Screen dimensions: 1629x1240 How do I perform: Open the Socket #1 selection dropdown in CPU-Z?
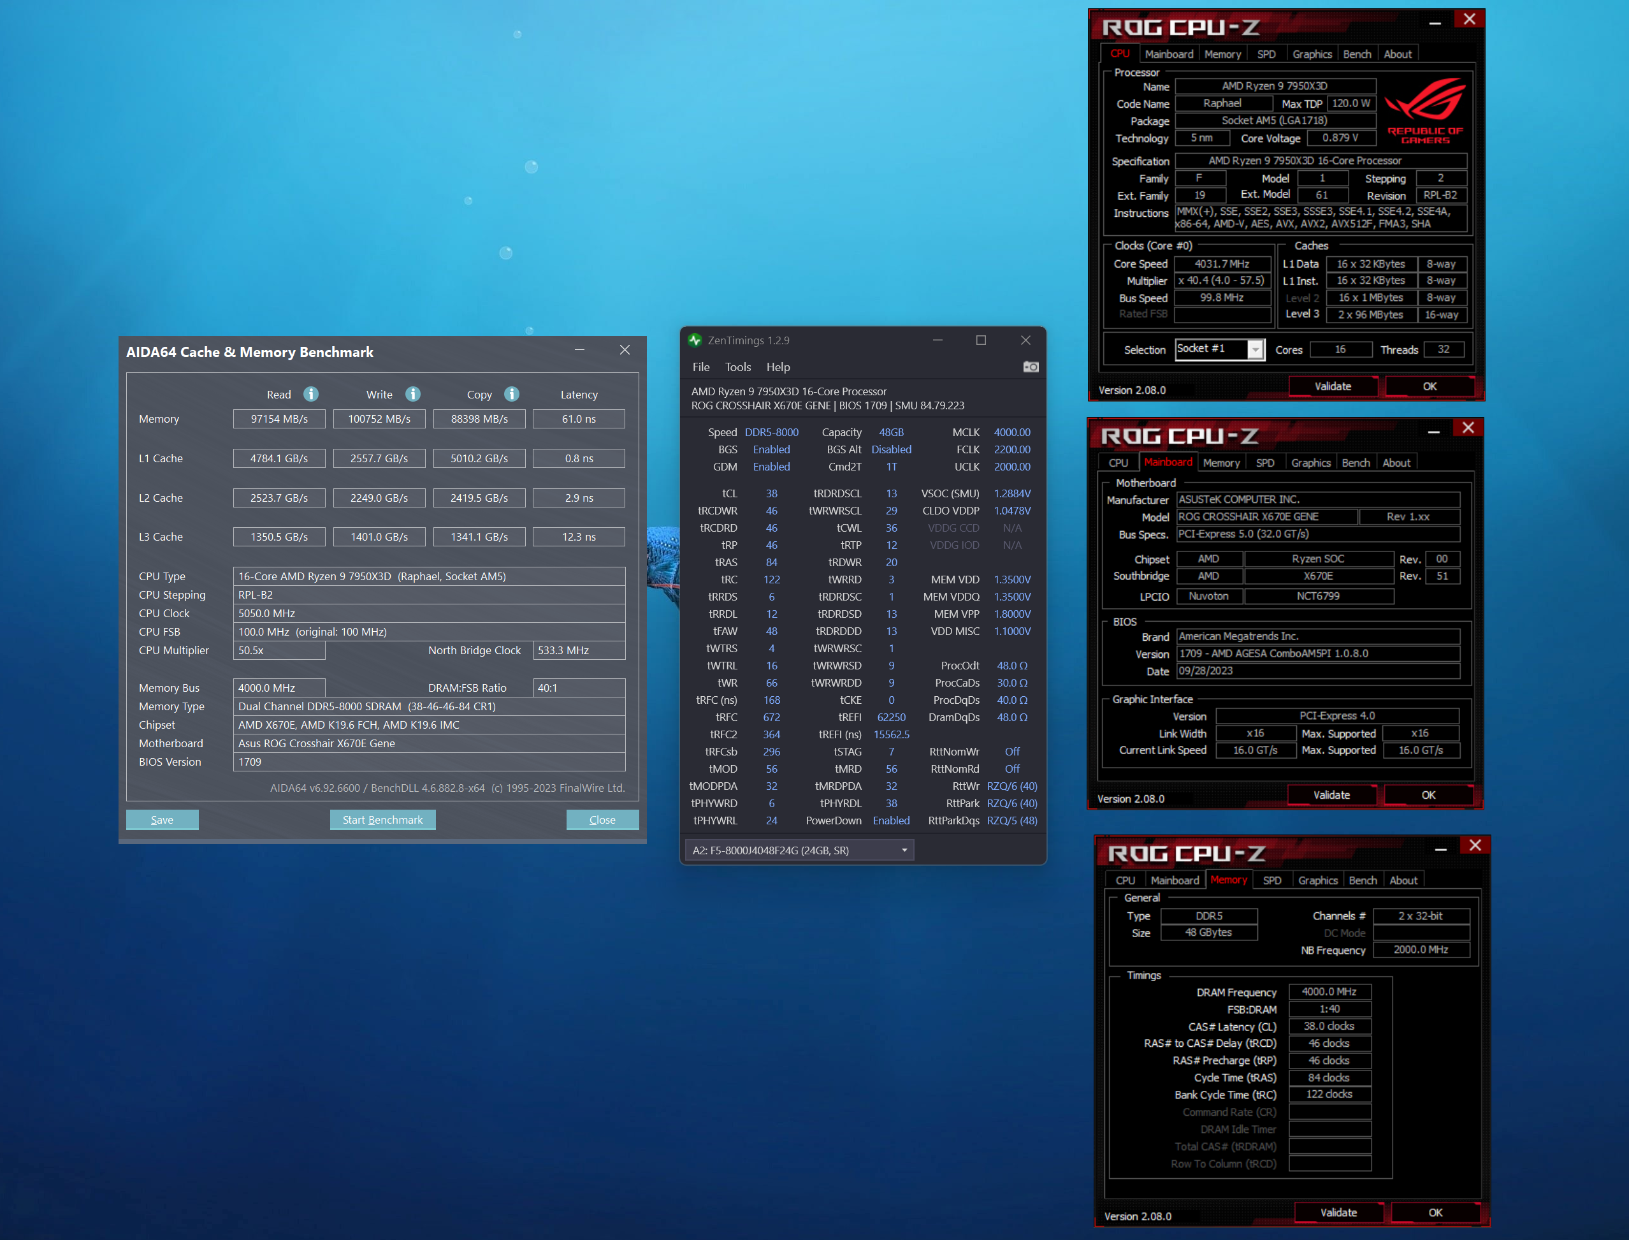point(1255,350)
